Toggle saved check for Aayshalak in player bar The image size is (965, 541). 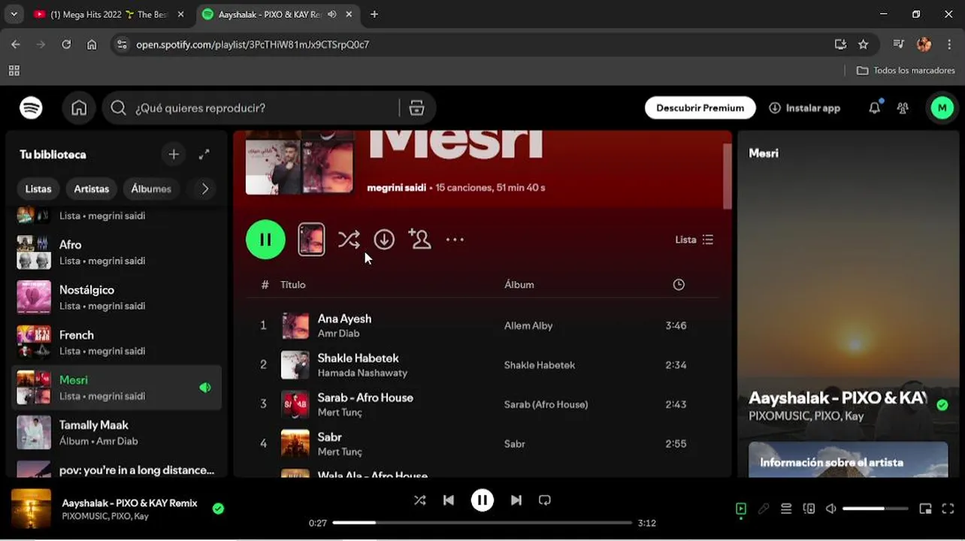218,509
